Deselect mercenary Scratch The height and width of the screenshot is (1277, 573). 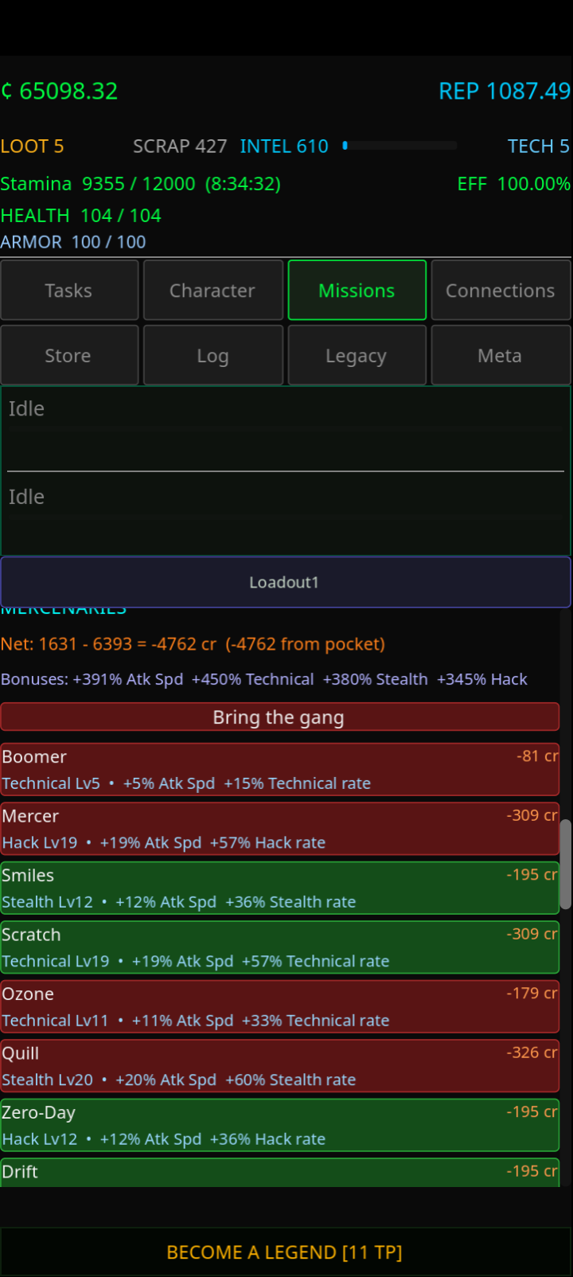point(279,947)
